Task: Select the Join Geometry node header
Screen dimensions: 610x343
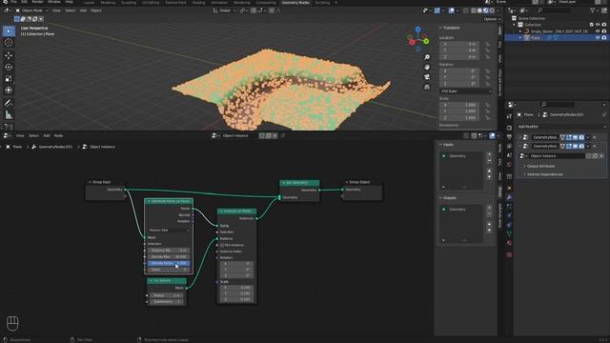Action: click(299, 182)
